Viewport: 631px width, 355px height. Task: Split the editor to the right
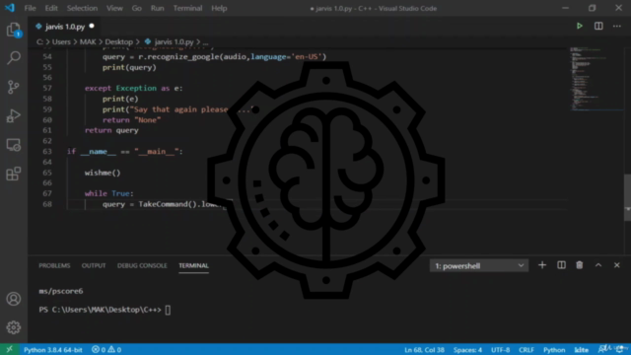pyautogui.click(x=598, y=27)
